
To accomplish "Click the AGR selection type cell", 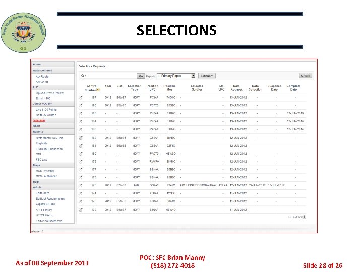I will click(x=136, y=185).
